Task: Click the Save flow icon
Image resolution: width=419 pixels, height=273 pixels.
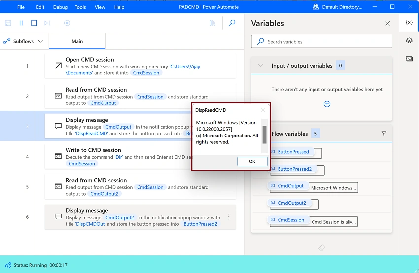Action: coord(8,23)
